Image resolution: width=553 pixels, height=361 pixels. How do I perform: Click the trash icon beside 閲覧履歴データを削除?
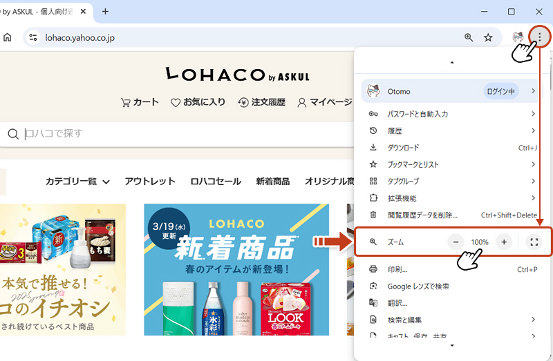pyautogui.click(x=373, y=215)
